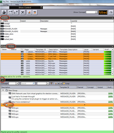Sort templates by Description column
114x133 pixels.
[55, 21]
